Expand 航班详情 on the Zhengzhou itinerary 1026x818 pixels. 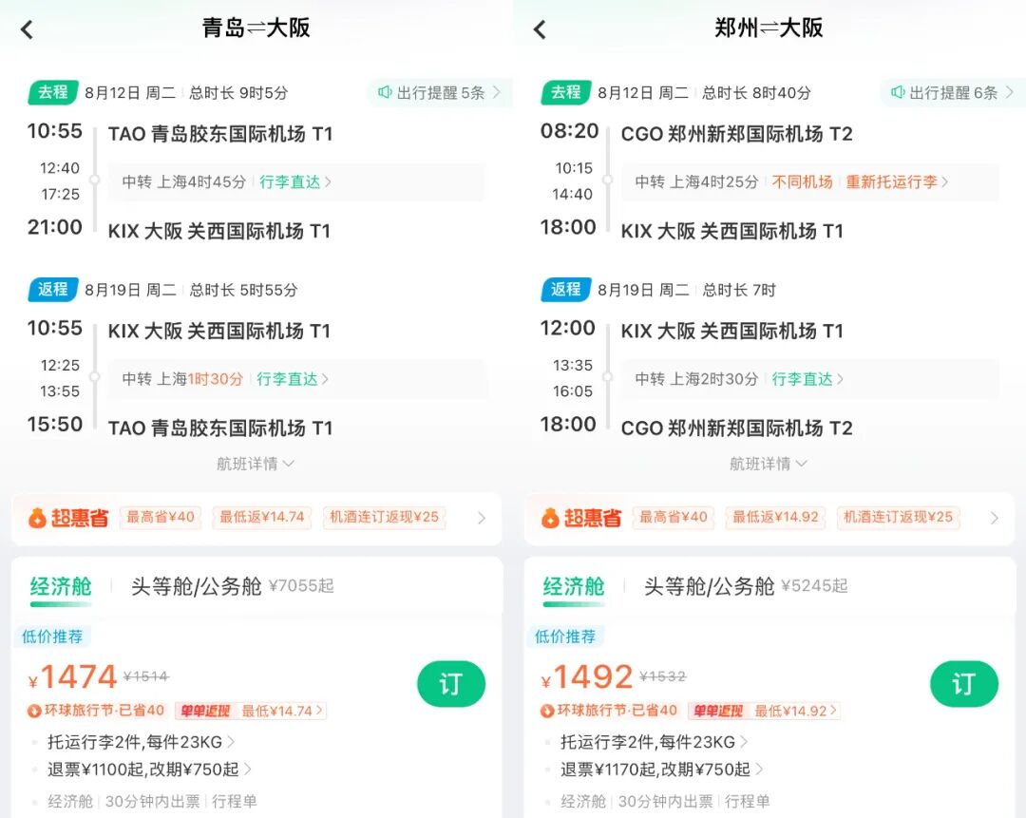coord(768,466)
